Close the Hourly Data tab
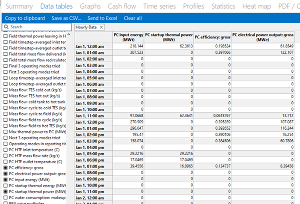This screenshot has width=300, height=204. click(x=101, y=27)
